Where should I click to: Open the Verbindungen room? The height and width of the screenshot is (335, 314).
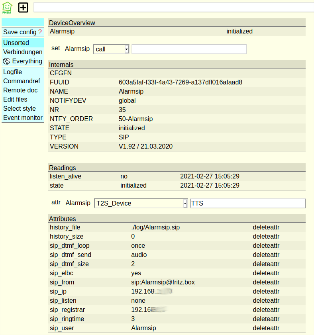point(23,52)
